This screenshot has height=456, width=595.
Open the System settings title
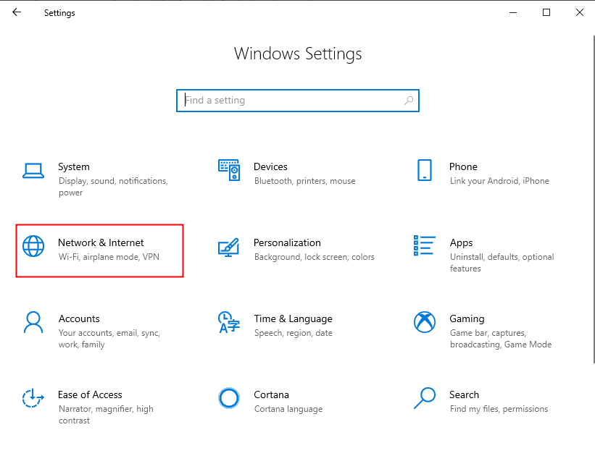(74, 166)
